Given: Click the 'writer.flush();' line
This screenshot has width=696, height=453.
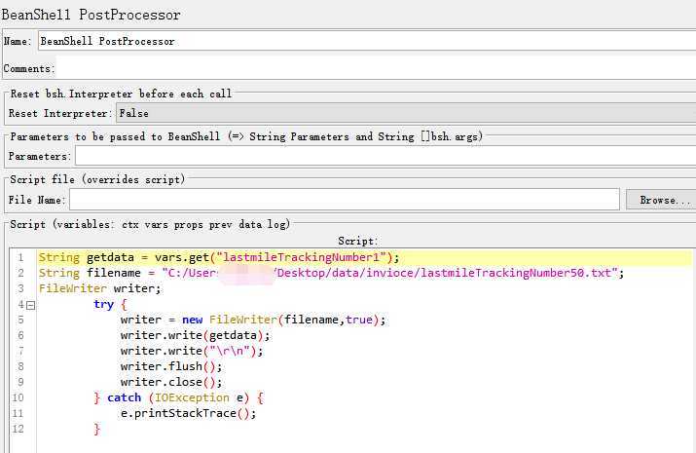Looking at the screenshot, I should coord(171,366).
